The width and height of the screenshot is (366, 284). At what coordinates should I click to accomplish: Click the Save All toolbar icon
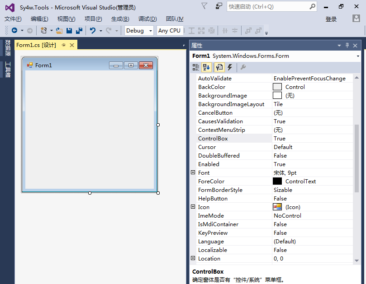[79, 31]
